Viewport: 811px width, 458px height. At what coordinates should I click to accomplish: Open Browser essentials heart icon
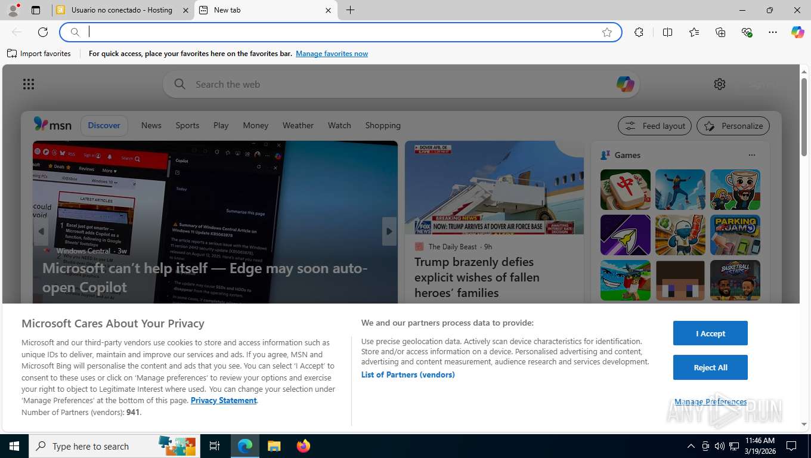(x=747, y=32)
